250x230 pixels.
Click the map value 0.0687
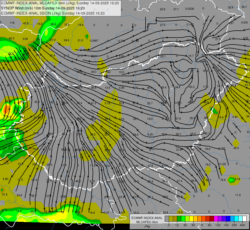tap(94, 41)
